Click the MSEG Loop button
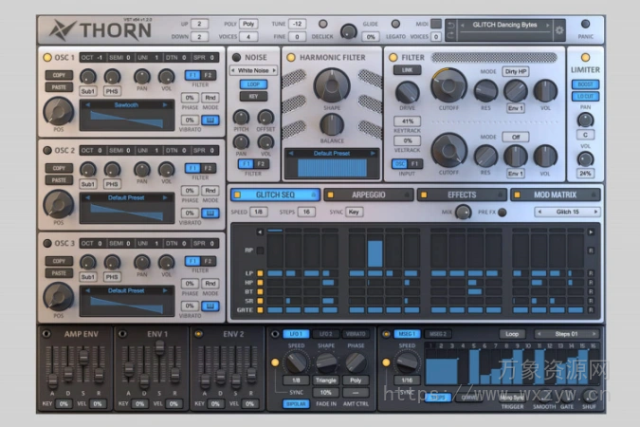Screen dimensions: 640x427 pyautogui.click(x=512, y=334)
